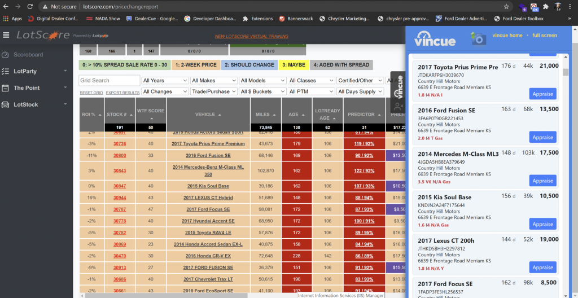The height and width of the screenshot is (298, 578).
Task: Select the 3: Maybe tab
Action: (294, 65)
